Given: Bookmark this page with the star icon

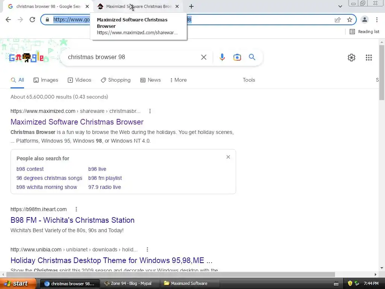Looking at the screenshot, I should (350, 20).
